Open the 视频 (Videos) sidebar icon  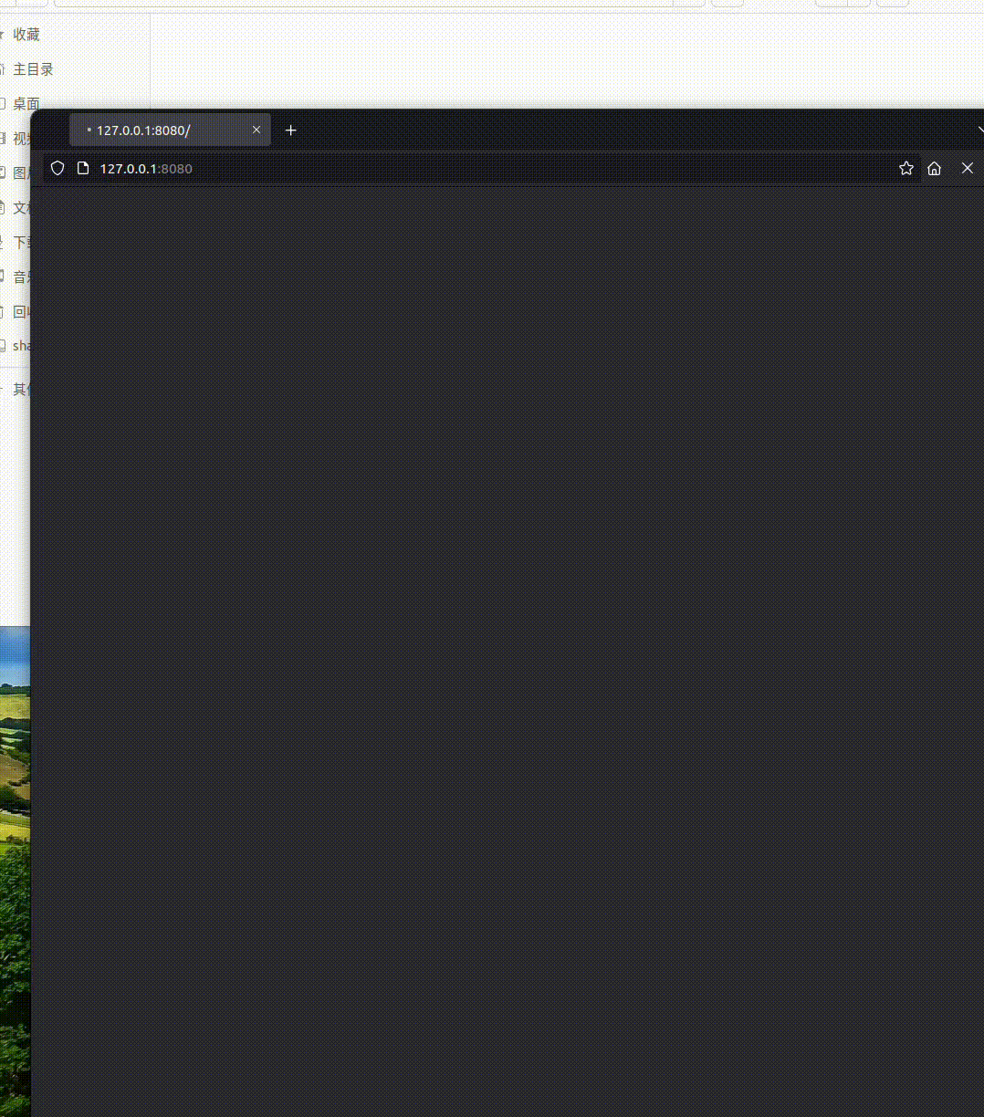[x=20, y=138]
